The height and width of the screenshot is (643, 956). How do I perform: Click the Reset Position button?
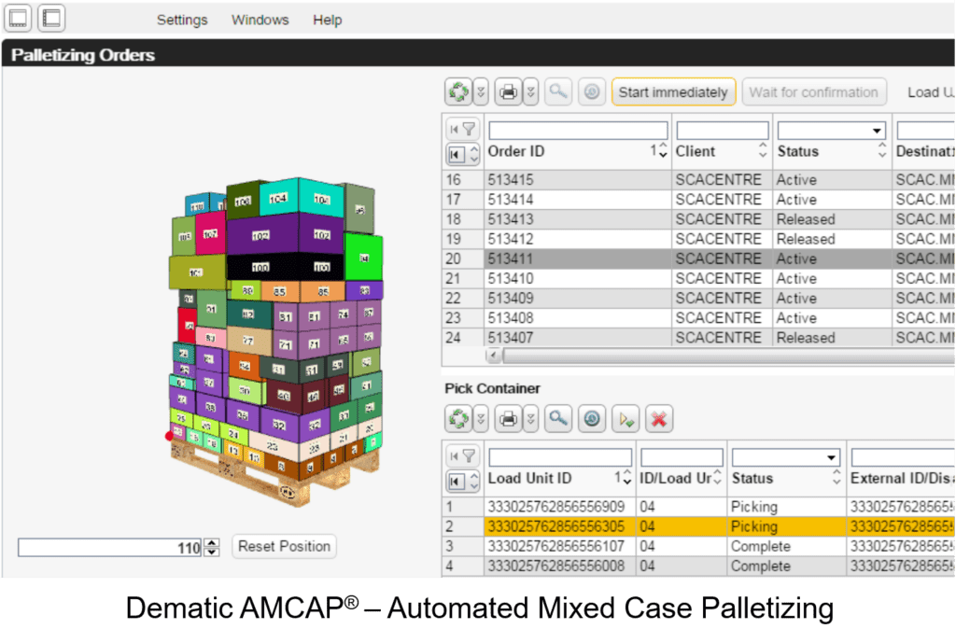click(x=284, y=546)
